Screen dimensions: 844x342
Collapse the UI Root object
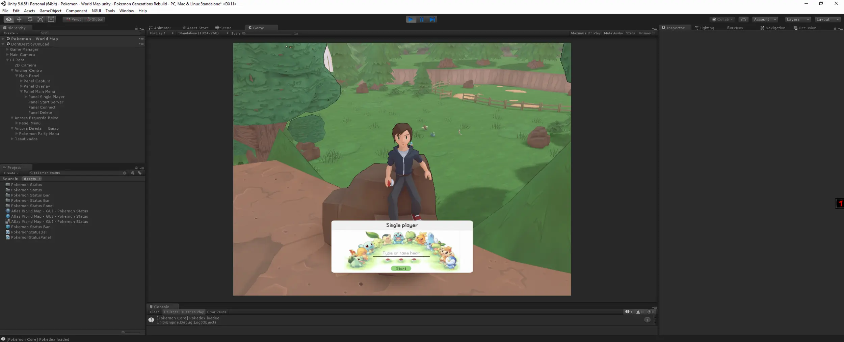pos(7,60)
